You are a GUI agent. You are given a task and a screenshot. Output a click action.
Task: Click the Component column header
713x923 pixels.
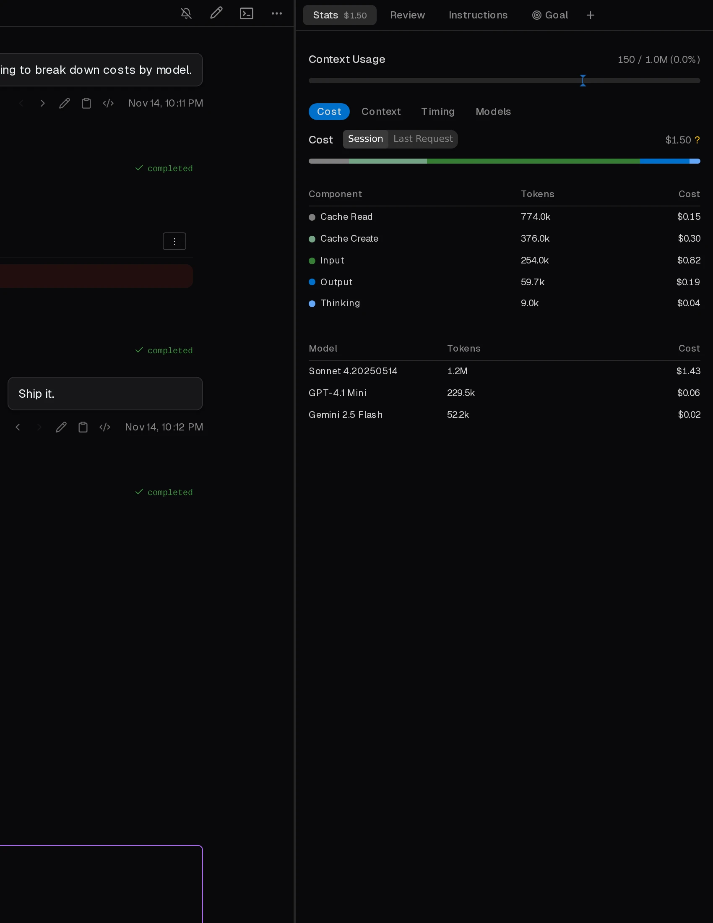pyautogui.click(x=336, y=194)
